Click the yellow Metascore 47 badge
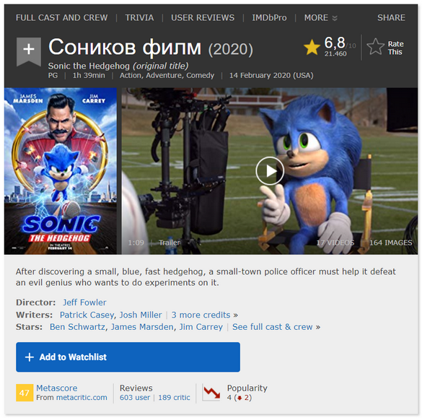Viewport: 422px width, 418px height. click(25, 393)
